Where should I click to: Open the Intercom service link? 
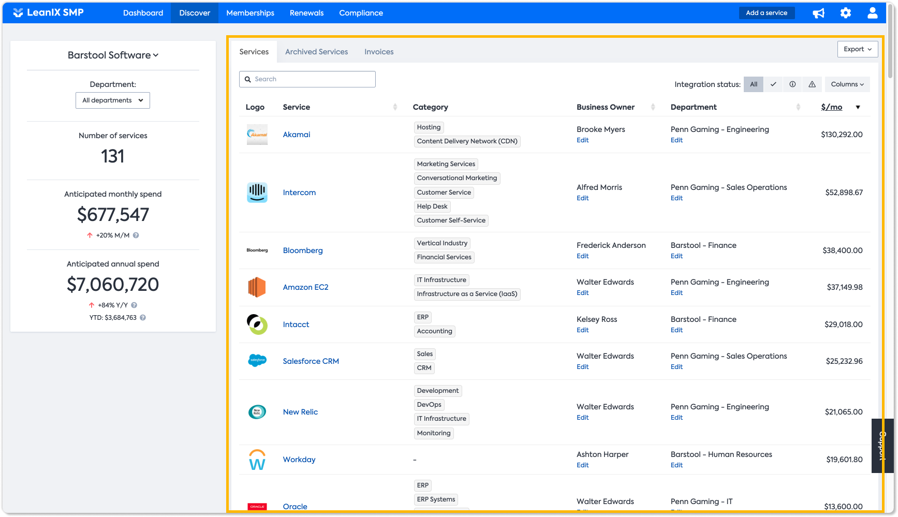point(299,193)
